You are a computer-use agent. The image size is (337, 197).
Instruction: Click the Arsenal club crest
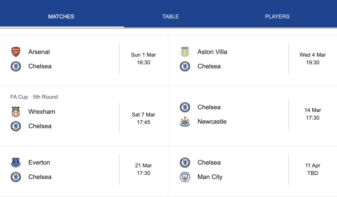point(15,52)
